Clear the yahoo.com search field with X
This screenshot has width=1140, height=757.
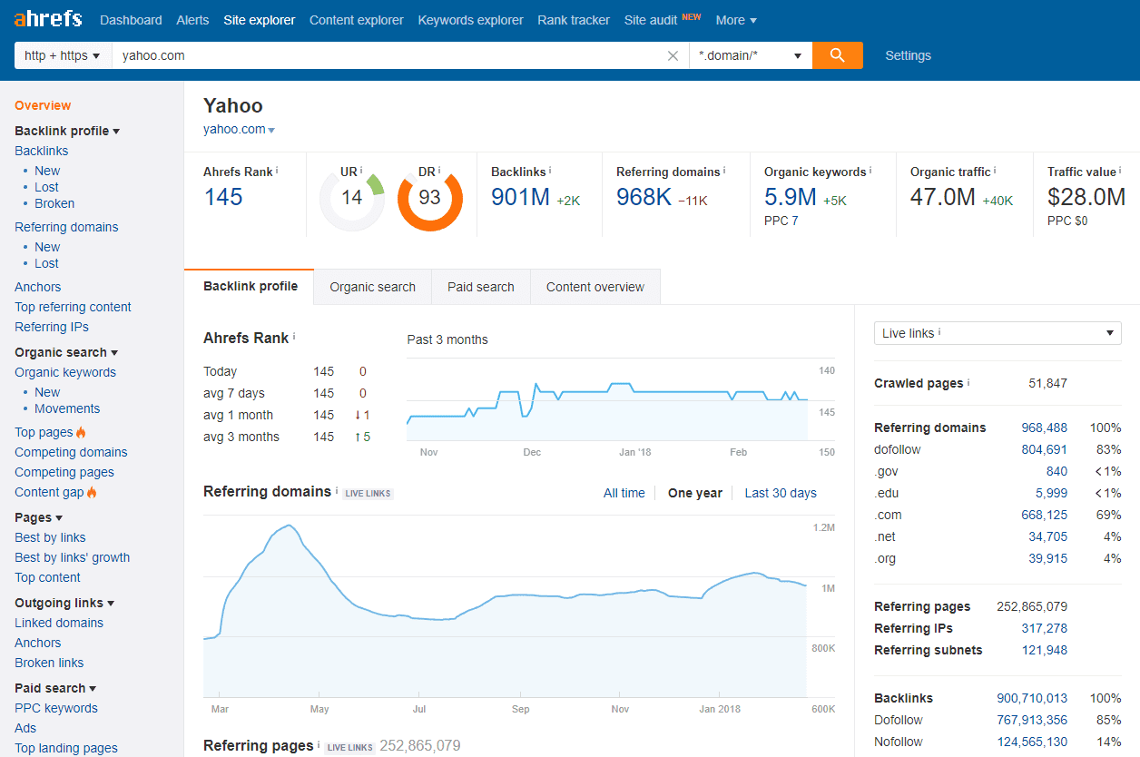(673, 55)
